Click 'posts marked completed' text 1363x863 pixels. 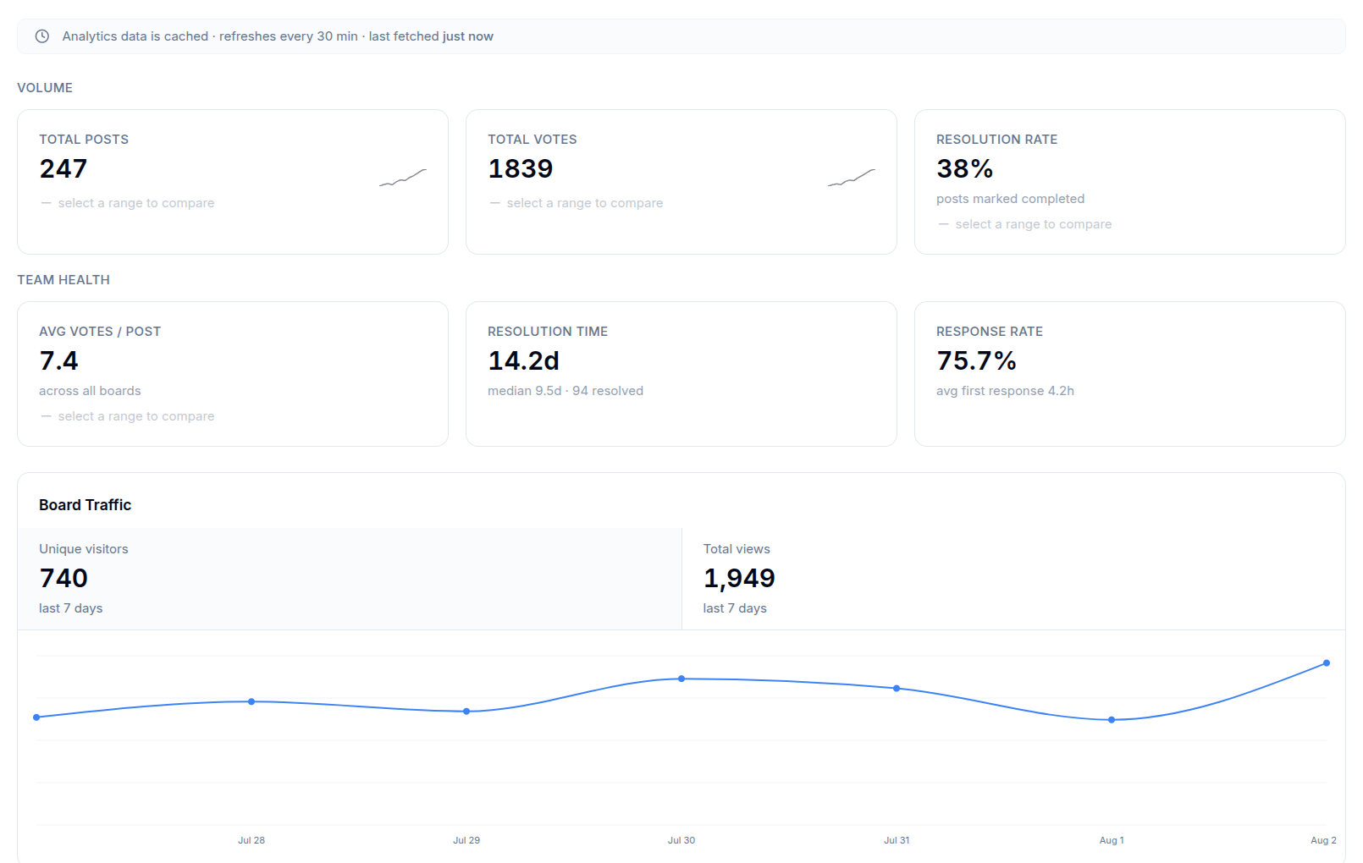tap(1010, 199)
